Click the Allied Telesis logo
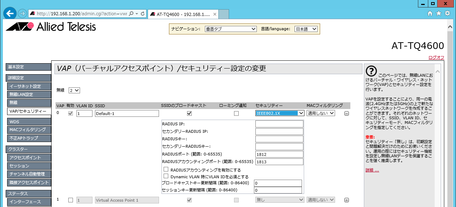The height and width of the screenshot is (207, 456). click(51, 27)
